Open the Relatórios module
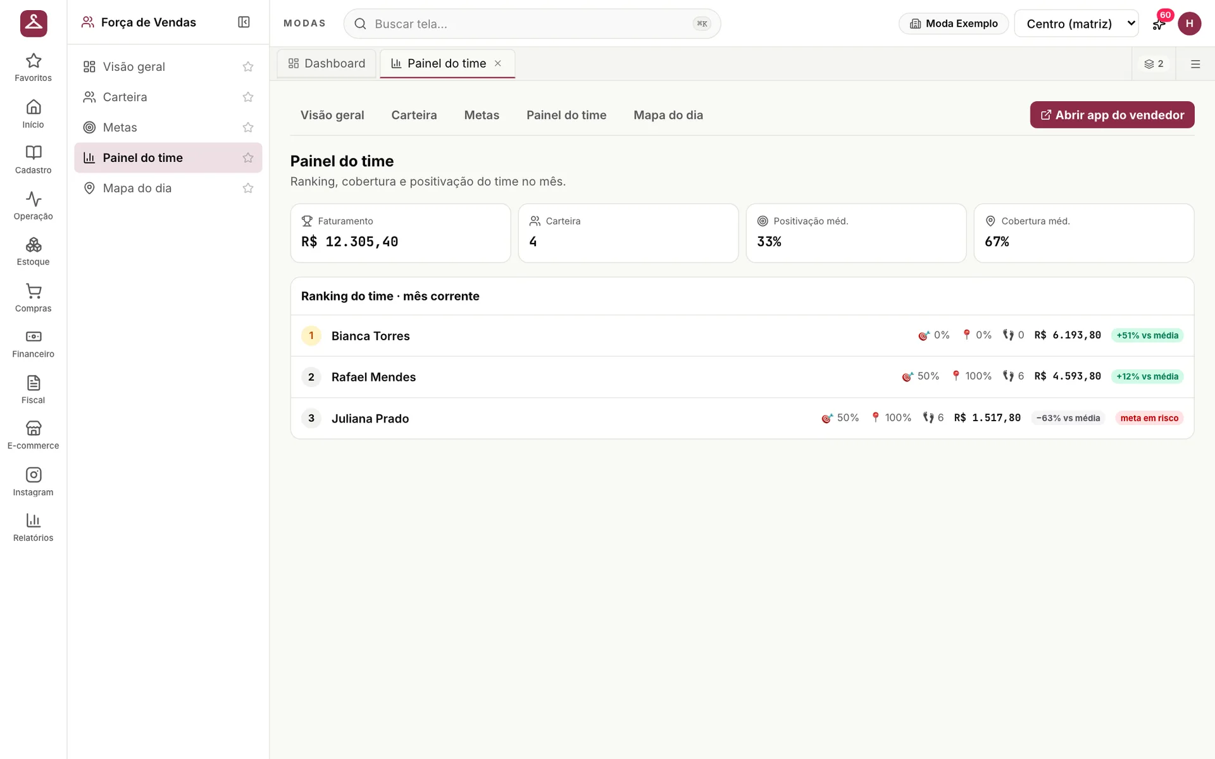This screenshot has width=1215, height=759. (x=33, y=528)
